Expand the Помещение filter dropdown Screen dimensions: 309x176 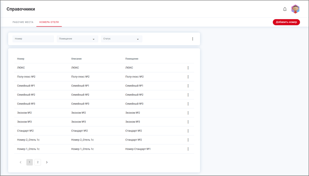tap(77, 39)
